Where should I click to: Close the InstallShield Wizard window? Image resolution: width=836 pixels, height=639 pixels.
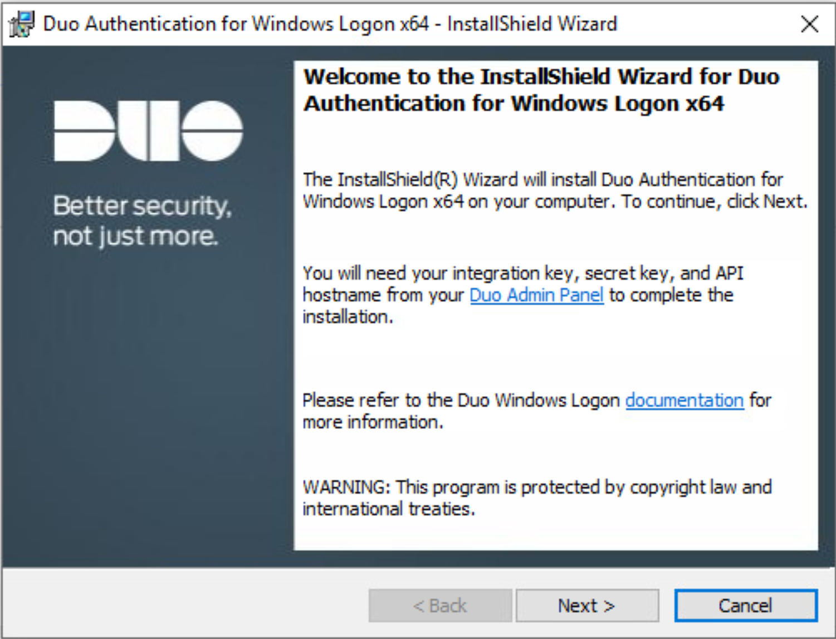[x=809, y=24]
